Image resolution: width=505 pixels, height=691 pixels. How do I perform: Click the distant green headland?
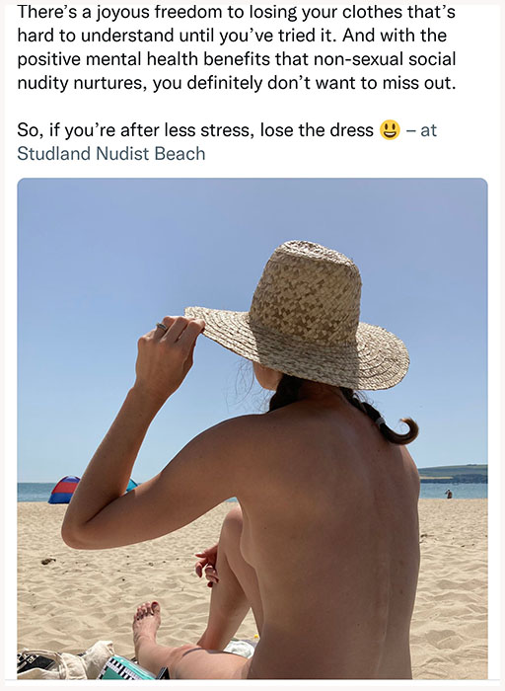[x=452, y=473]
